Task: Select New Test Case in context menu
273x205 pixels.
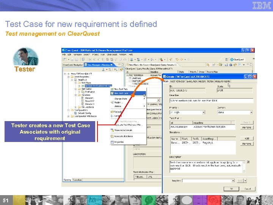Action: click(x=128, y=93)
